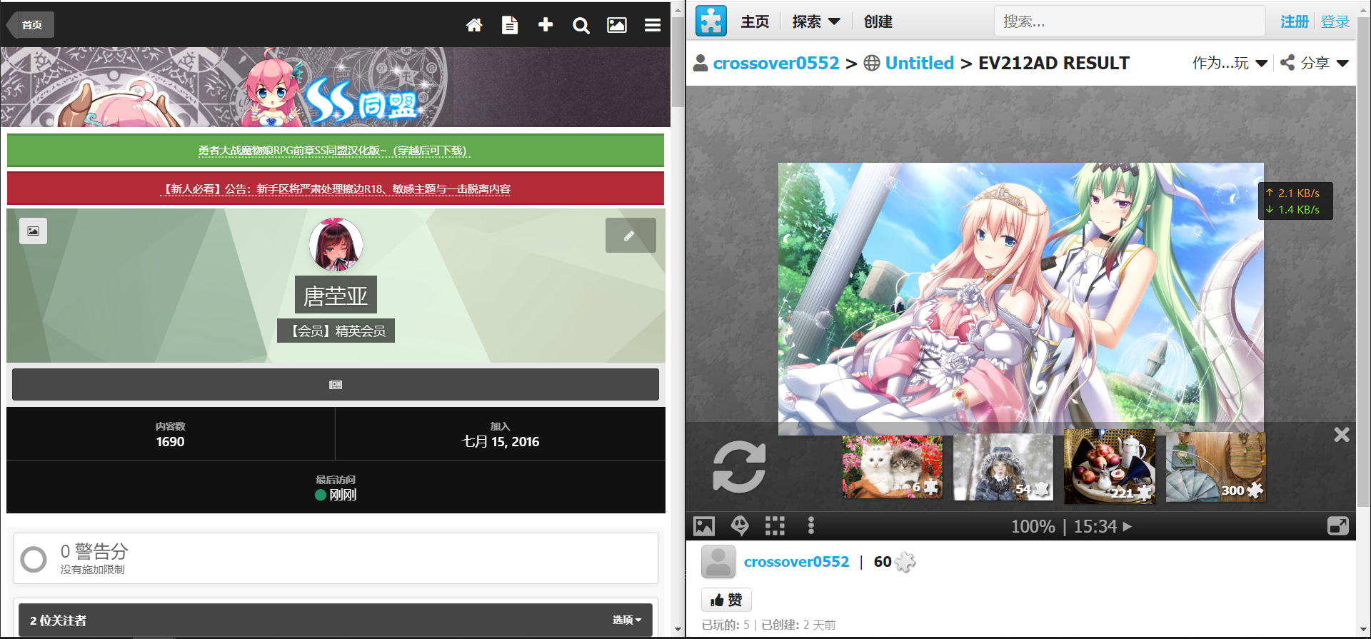This screenshot has width=1371, height=639.
Task: Click the 【会员】精英会员 group label
Action: (x=336, y=331)
